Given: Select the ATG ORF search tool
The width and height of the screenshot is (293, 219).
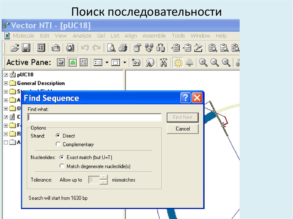Looking at the screenshot, I should tap(164, 62).
